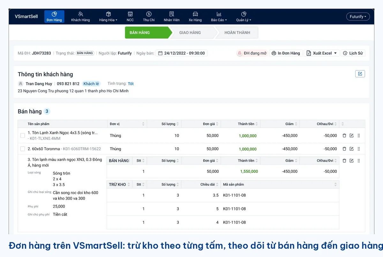Grab the drag handle of the third product
383x257 pixels.
[x=359, y=161]
